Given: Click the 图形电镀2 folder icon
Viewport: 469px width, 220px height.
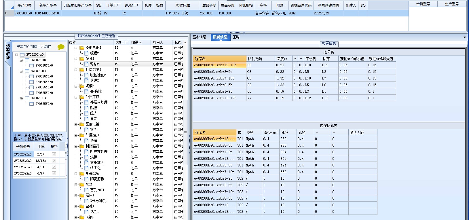Looking at the screenshot, I should point(82,48).
